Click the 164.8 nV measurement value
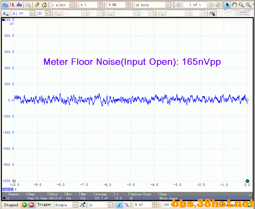The image size is (255, 209). pyautogui.click(x=55, y=198)
